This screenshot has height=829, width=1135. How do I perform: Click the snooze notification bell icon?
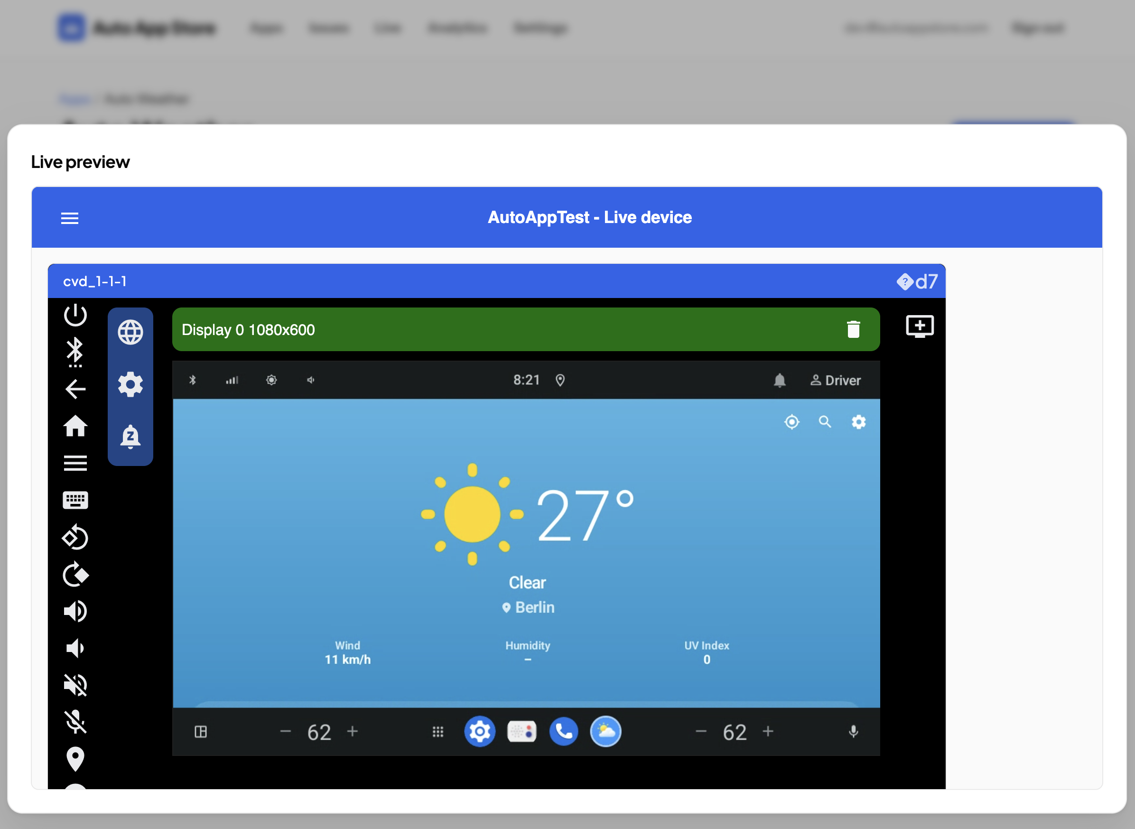130,437
